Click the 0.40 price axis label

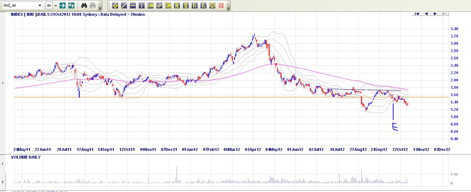tap(454, 139)
